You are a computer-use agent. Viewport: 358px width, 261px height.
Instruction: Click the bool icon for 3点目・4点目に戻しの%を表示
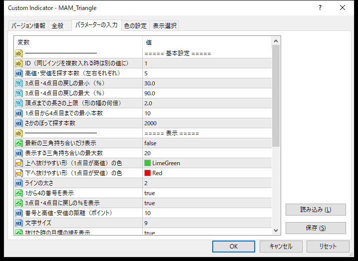click(19, 203)
